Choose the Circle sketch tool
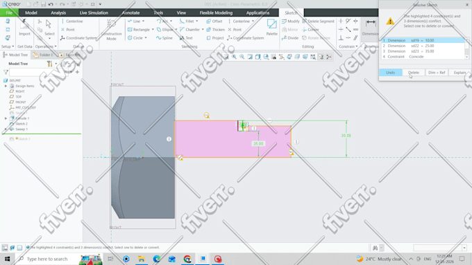 pos(135,38)
